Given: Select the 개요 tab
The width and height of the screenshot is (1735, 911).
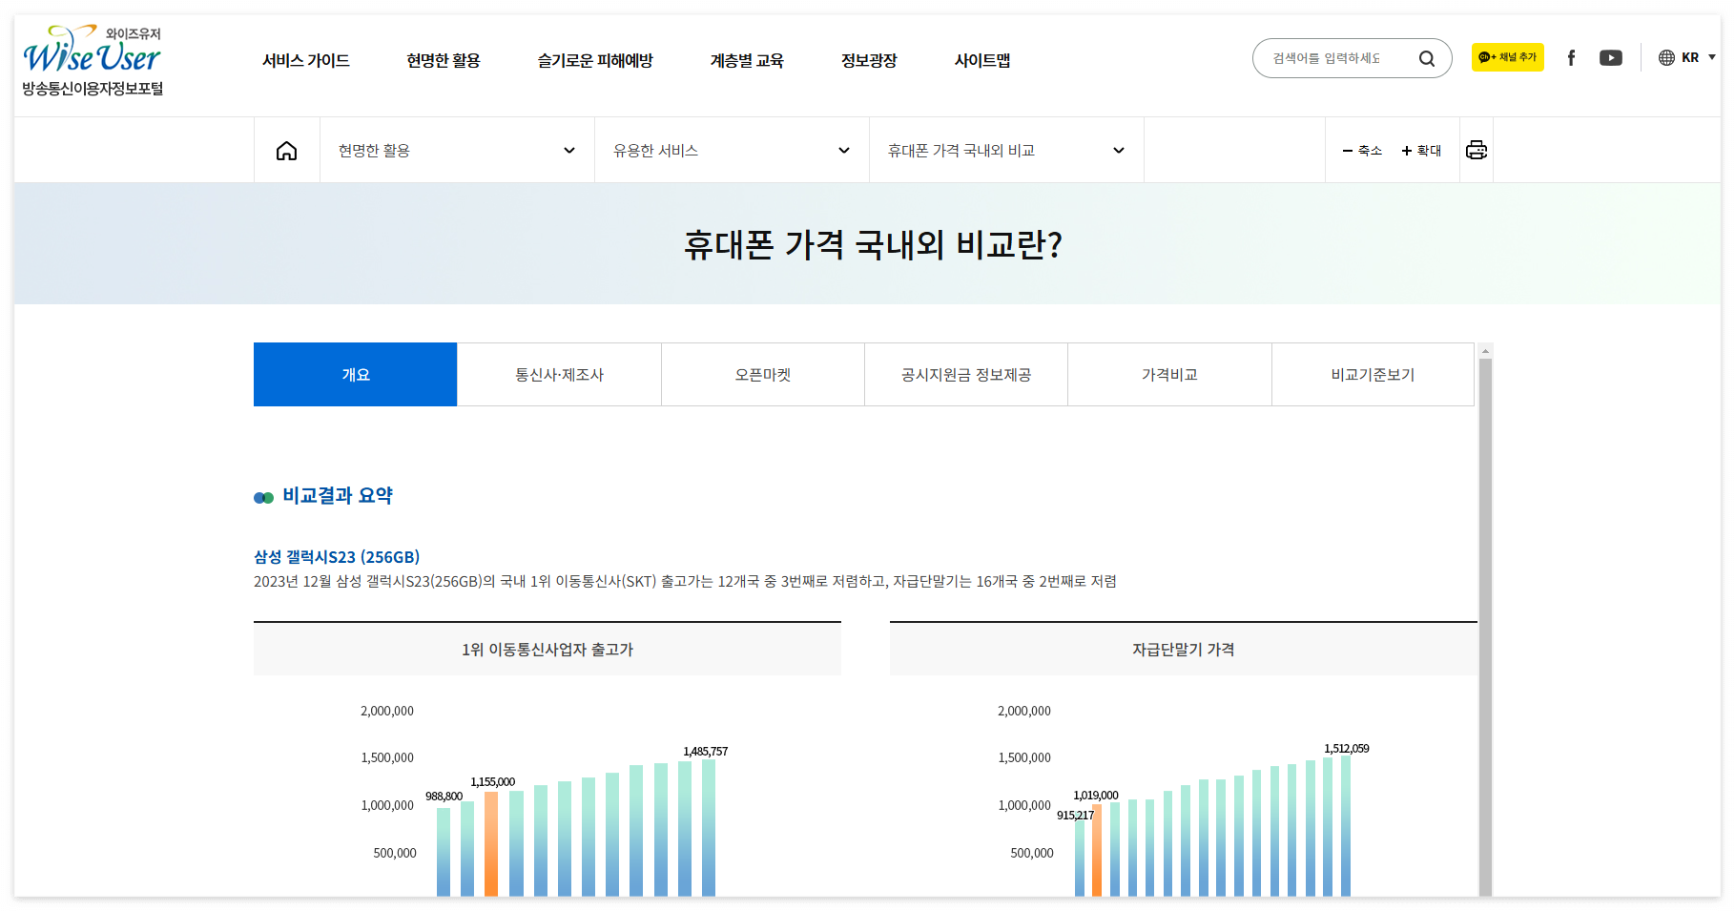Looking at the screenshot, I should point(356,375).
